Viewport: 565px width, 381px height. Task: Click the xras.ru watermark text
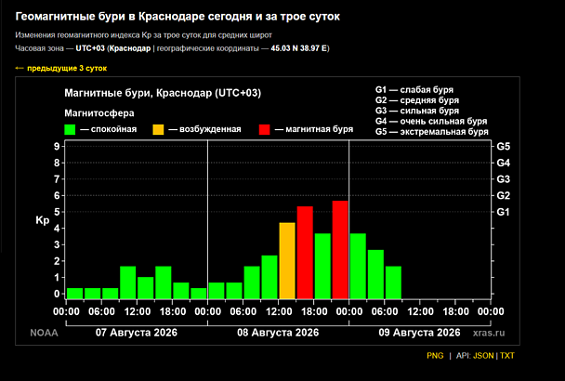point(489,333)
